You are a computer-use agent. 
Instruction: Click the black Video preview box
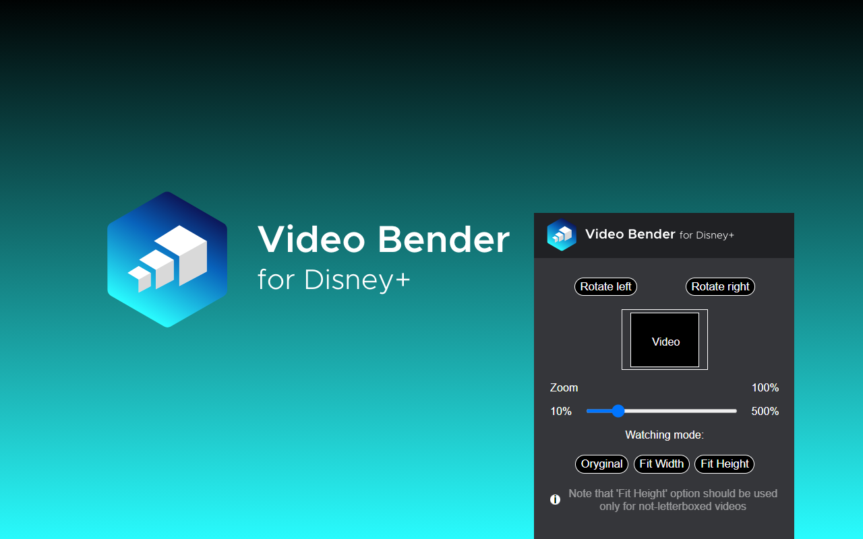[665, 340]
